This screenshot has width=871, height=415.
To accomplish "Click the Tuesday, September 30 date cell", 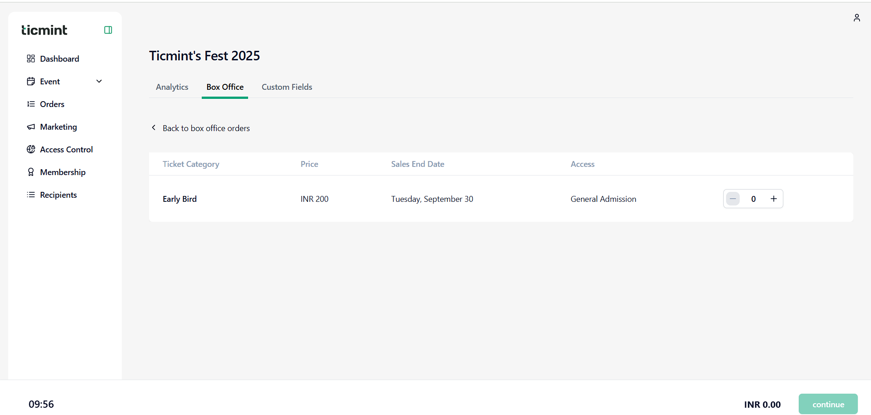I will click(x=432, y=199).
